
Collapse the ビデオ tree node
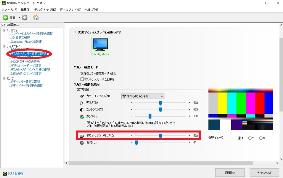[x=4, y=78]
